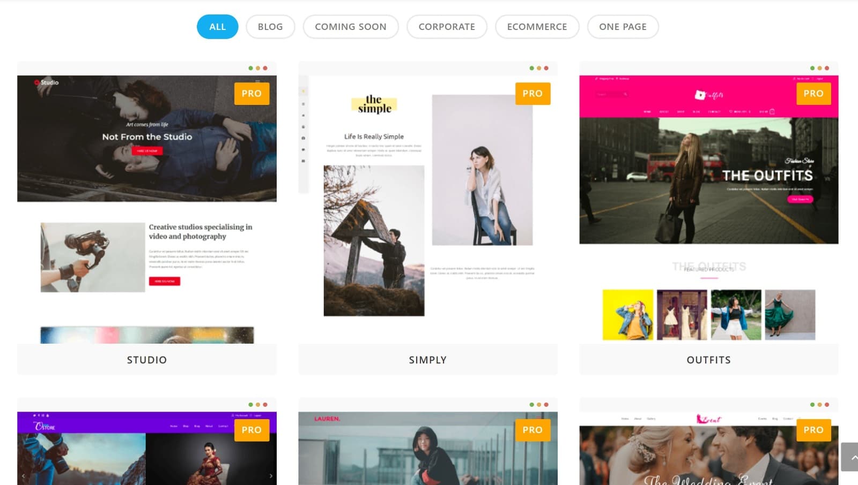The height and width of the screenshot is (485, 858).
Task: Open the Wedding Event theme preview
Action: pos(709,449)
